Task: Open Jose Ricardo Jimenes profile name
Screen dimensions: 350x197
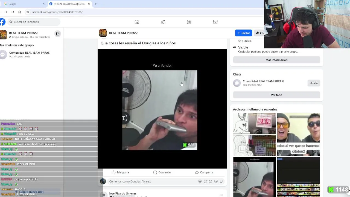Action: (x=122, y=193)
